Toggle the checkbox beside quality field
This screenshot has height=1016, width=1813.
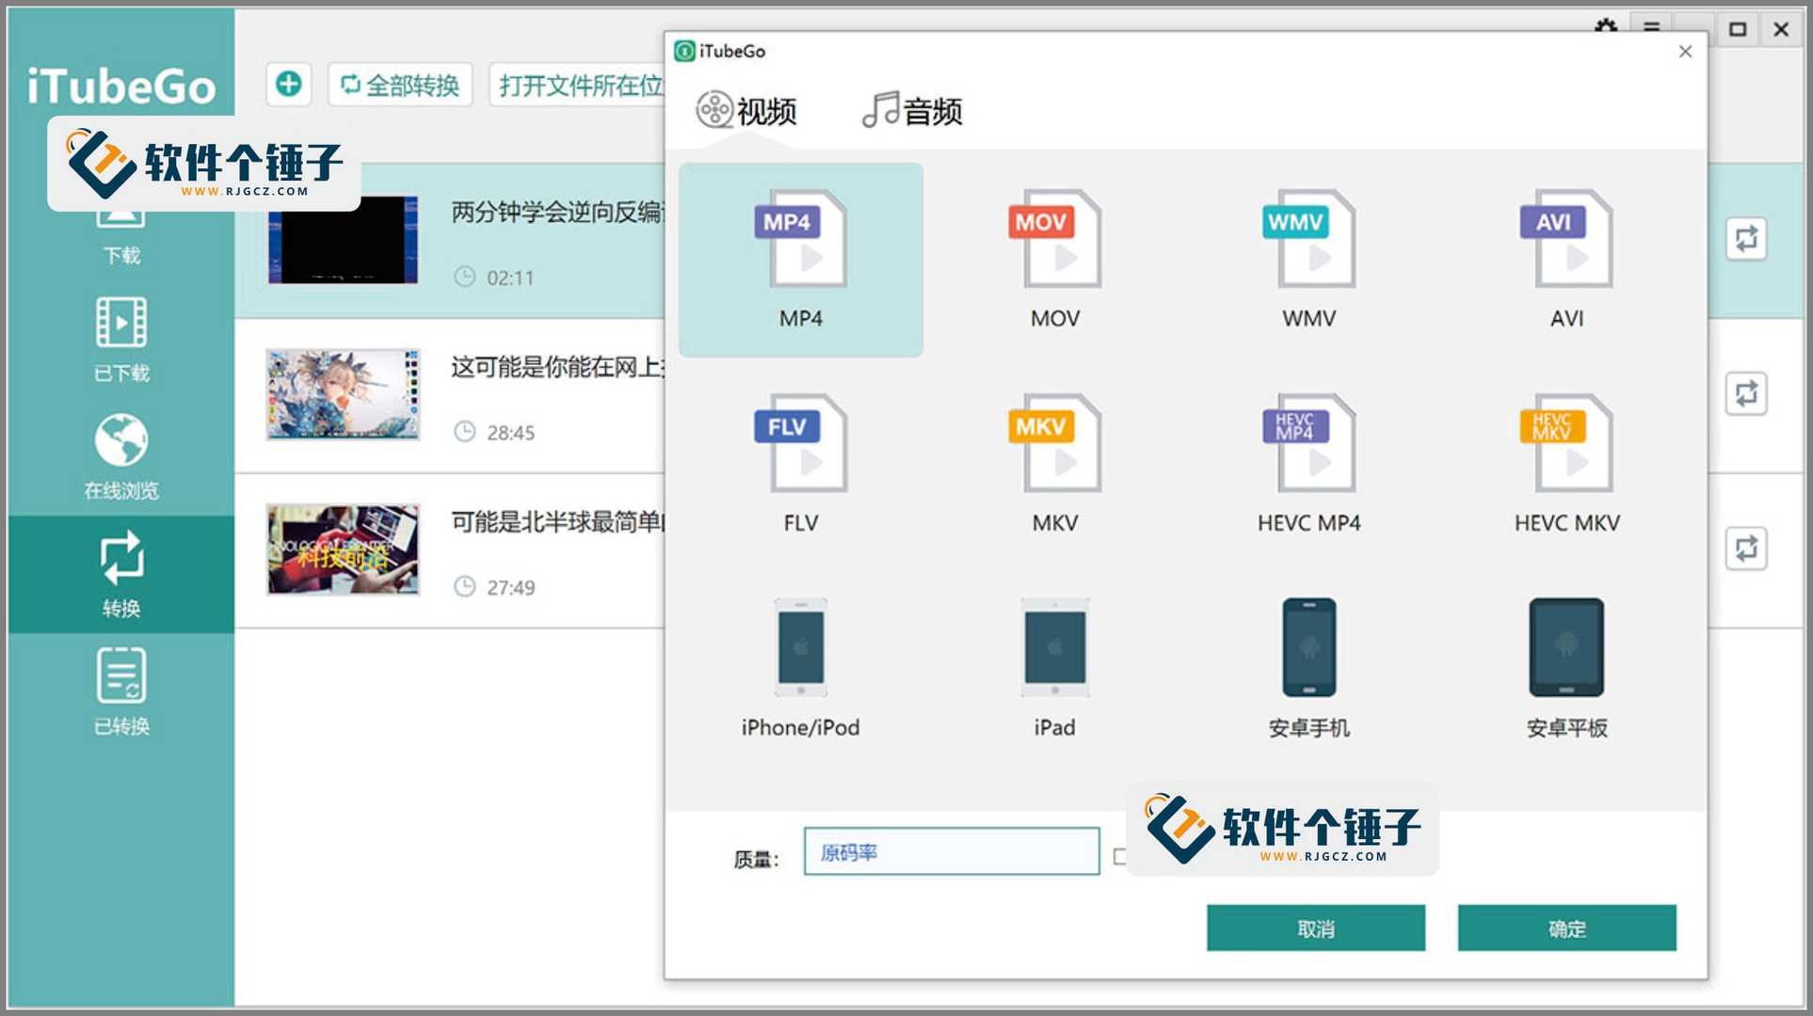[x=1119, y=856]
